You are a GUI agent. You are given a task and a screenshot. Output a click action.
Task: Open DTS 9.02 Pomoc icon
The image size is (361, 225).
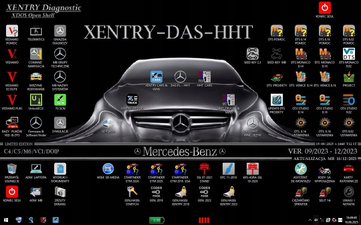click(x=349, y=31)
